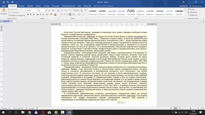Screen dimensions: 205x115
Task: Open line spacing dropdown
Action: (x=76, y=14)
